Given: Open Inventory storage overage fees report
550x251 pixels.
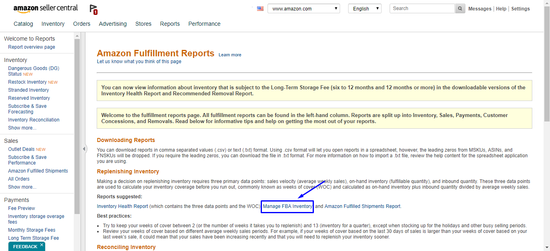Looking at the screenshot, I should point(36,219).
